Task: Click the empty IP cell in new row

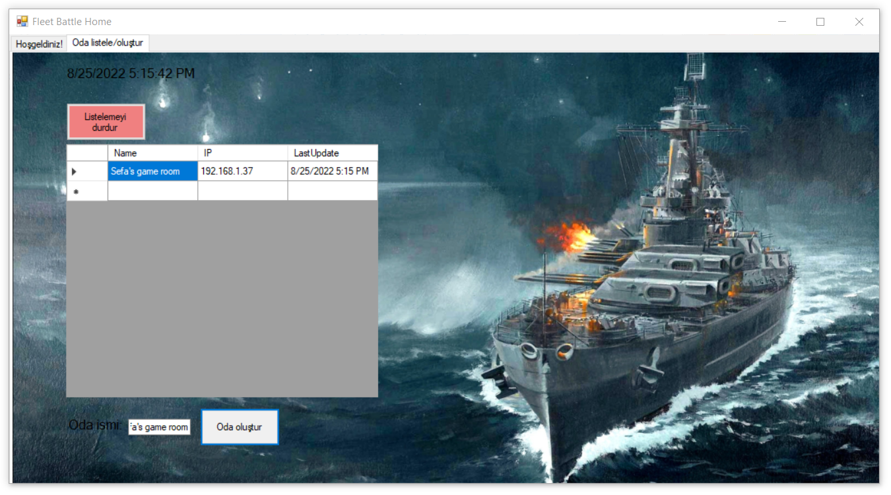Action: (x=242, y=190)
